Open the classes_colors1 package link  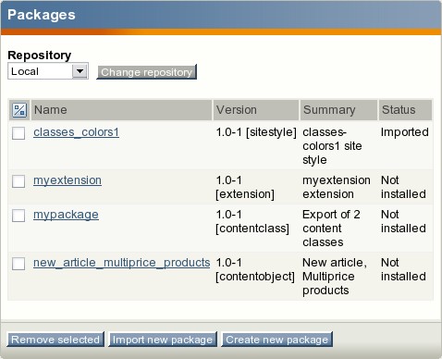tap(76, 132)
